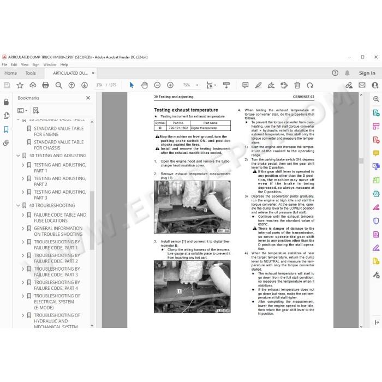Click the Sign In button

367,73
